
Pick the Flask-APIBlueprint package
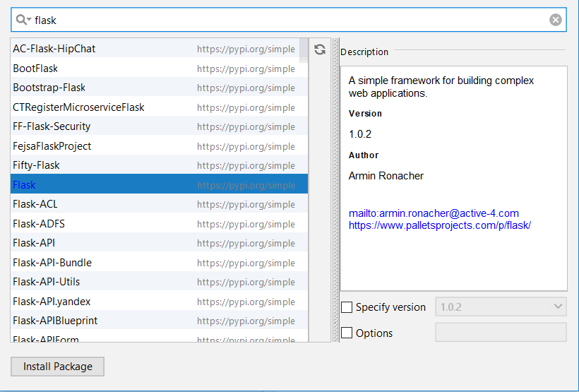[159, 321]
